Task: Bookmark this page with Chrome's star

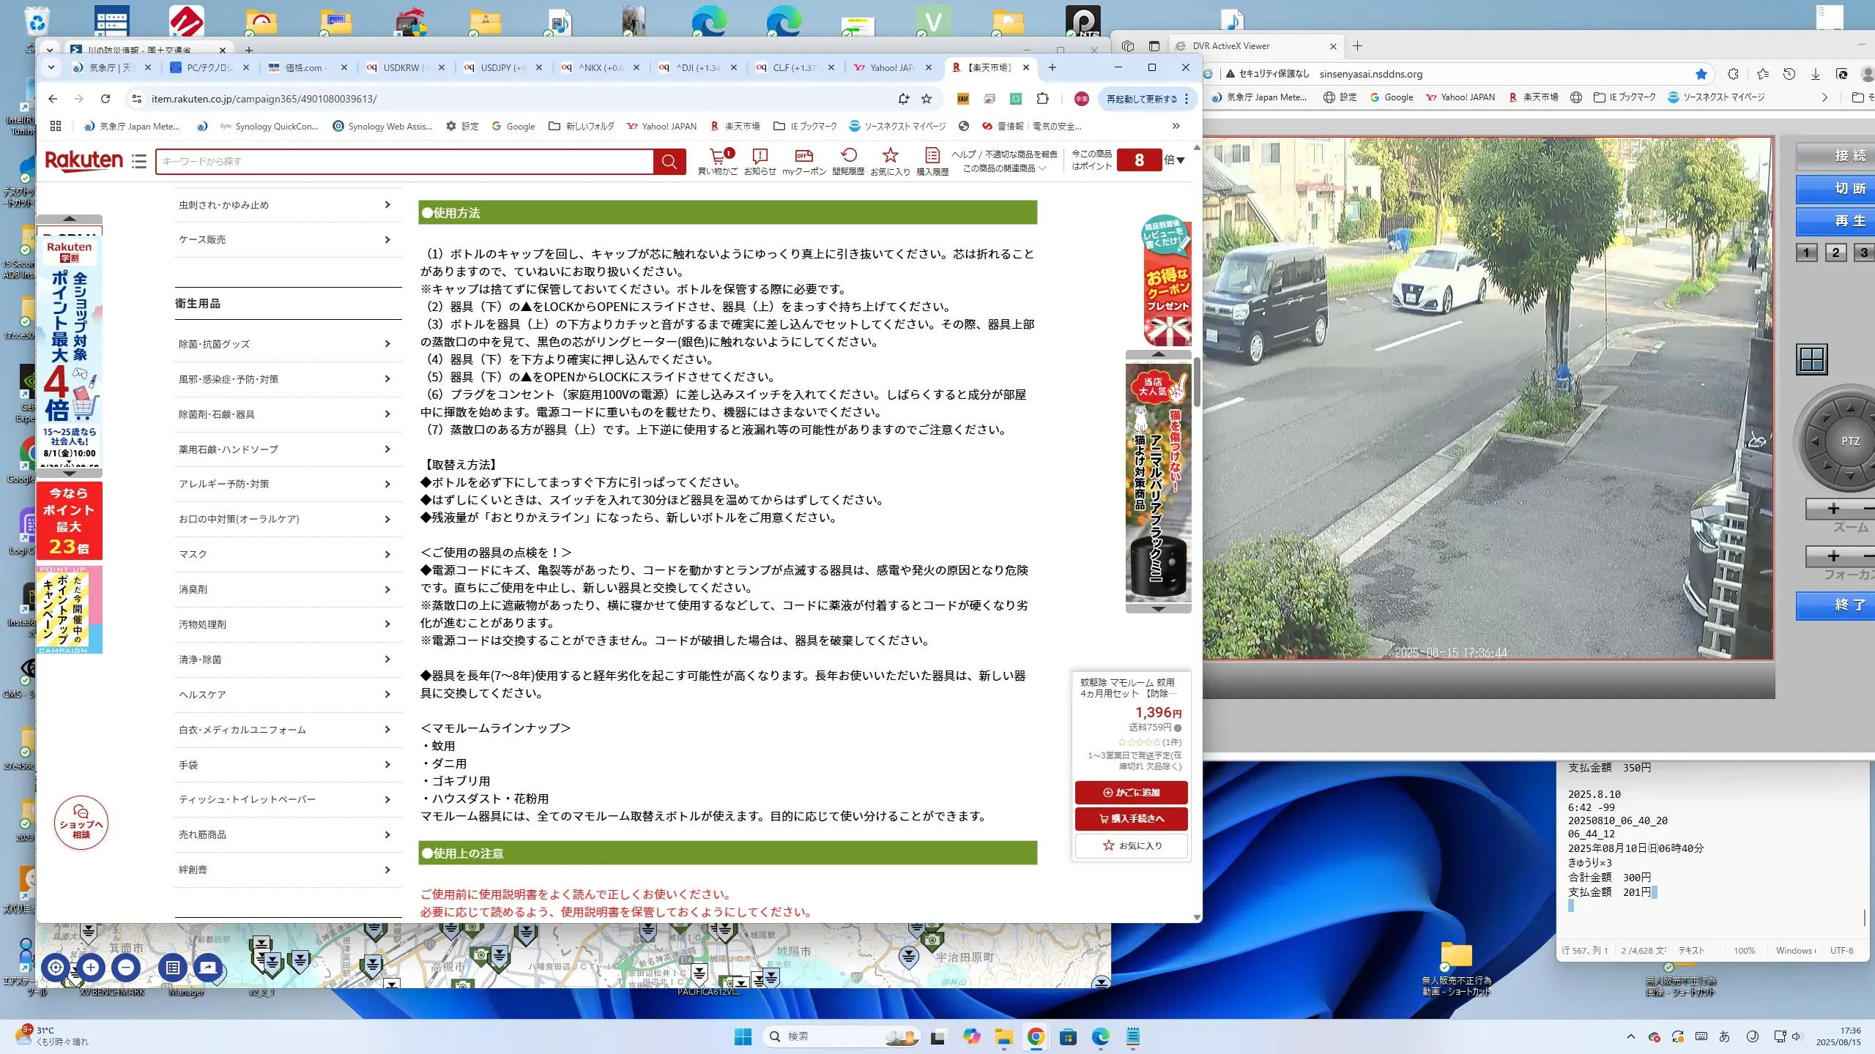Action: pyautogui.click(x=927, y=99)
